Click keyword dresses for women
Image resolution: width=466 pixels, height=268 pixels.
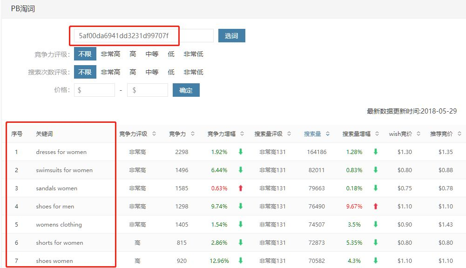point(61,152)
